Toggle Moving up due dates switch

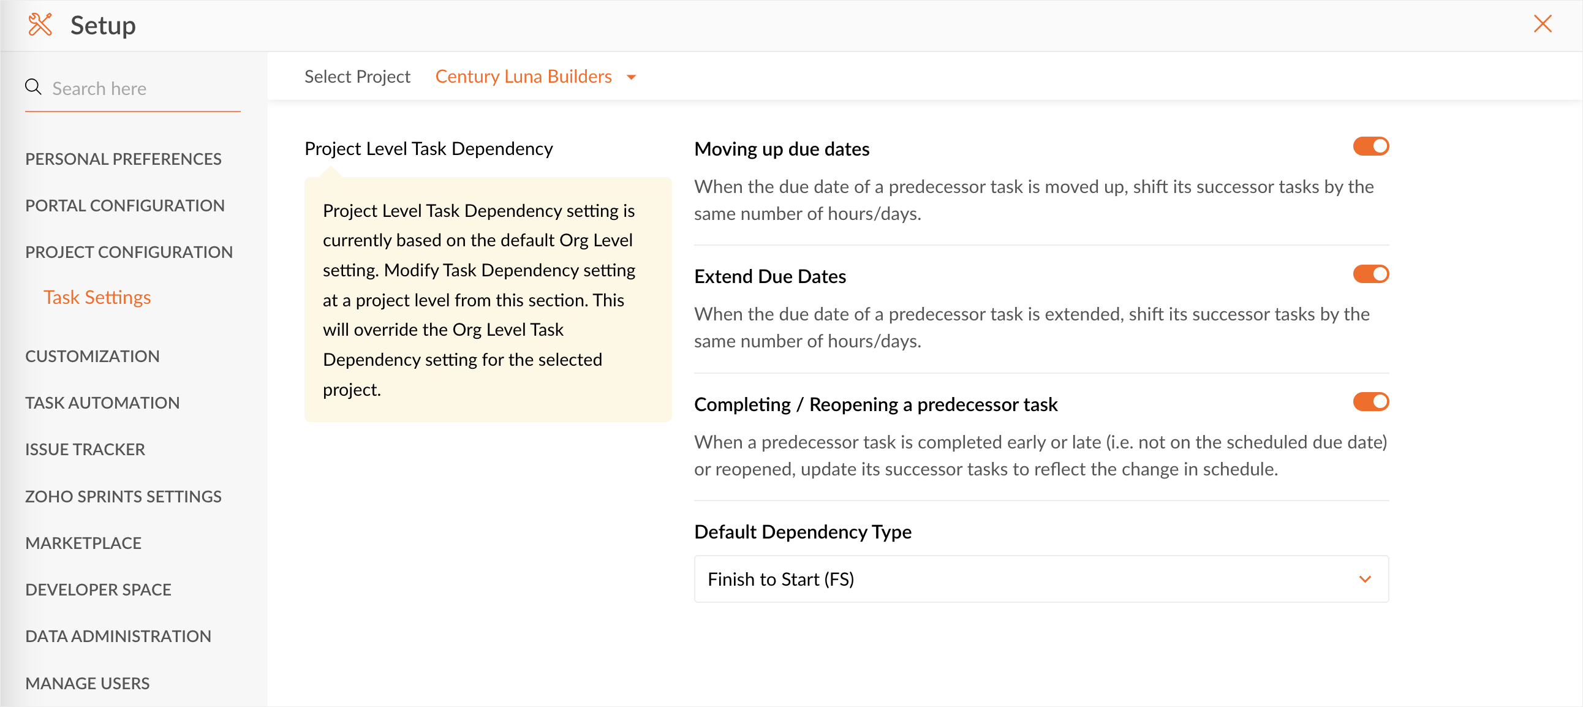(x=1370, y=146)
